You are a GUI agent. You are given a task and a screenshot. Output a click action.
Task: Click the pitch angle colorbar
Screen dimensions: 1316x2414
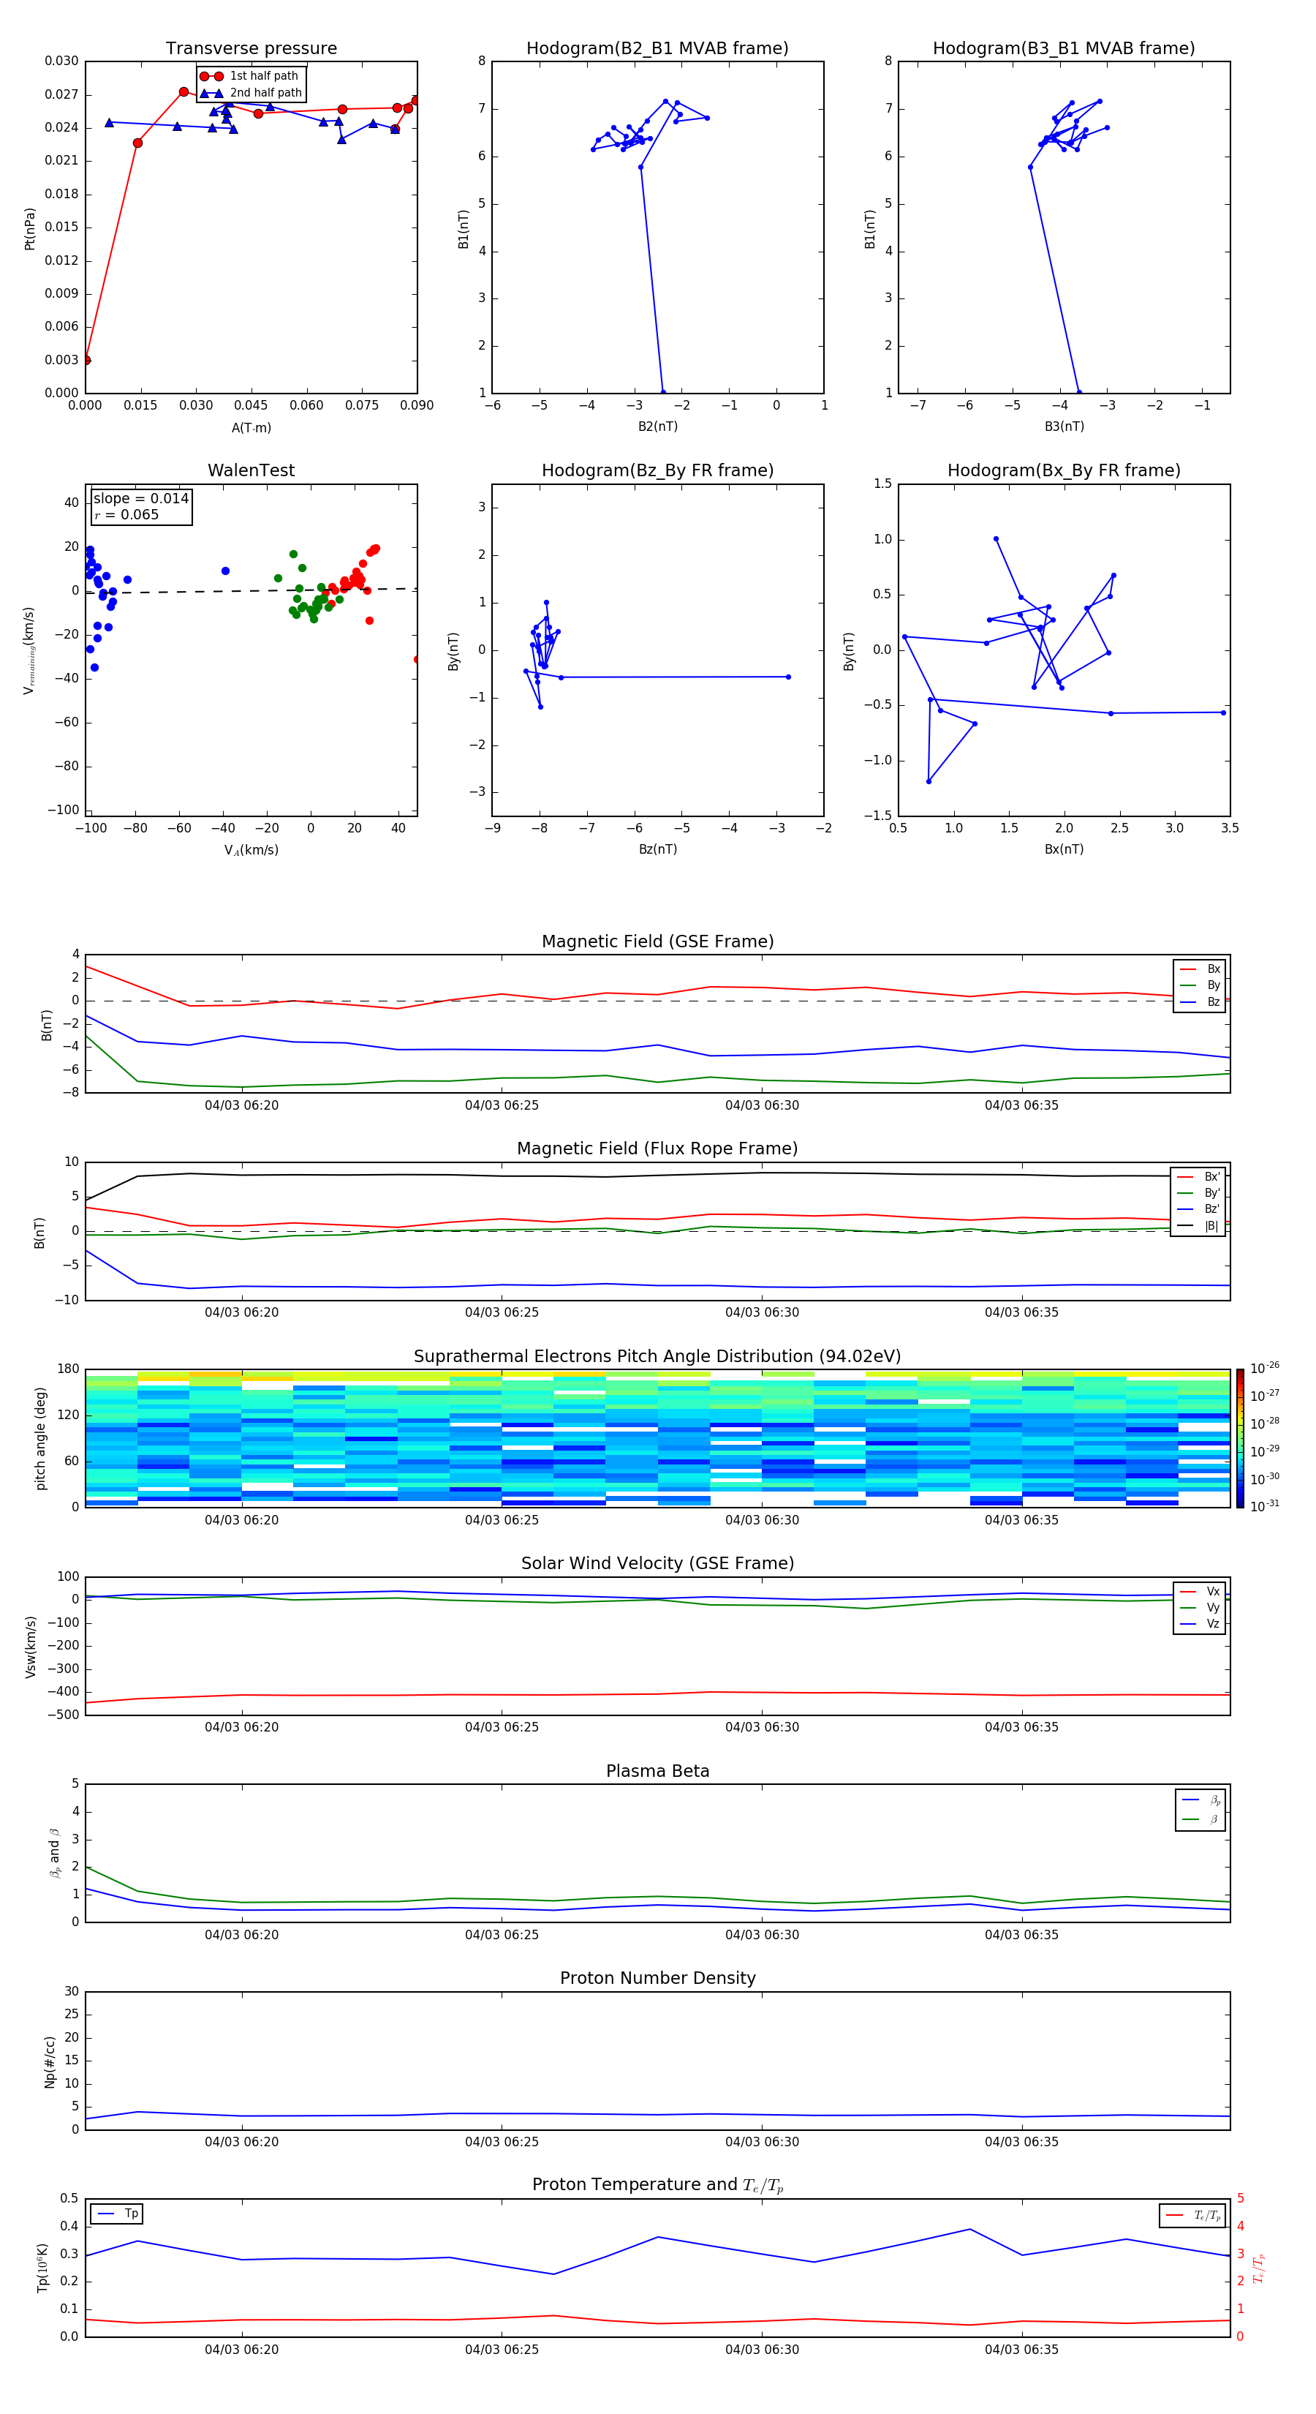tap(1240, 1438)
